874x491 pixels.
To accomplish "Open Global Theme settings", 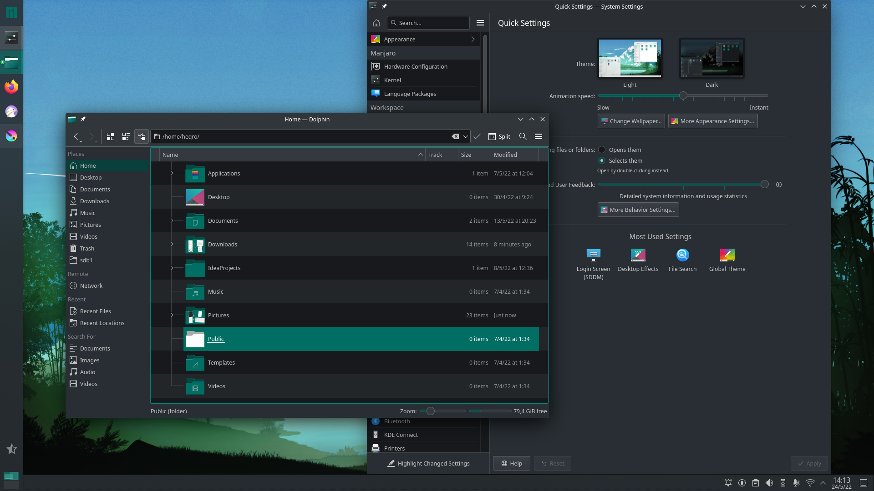I will 727,261.
